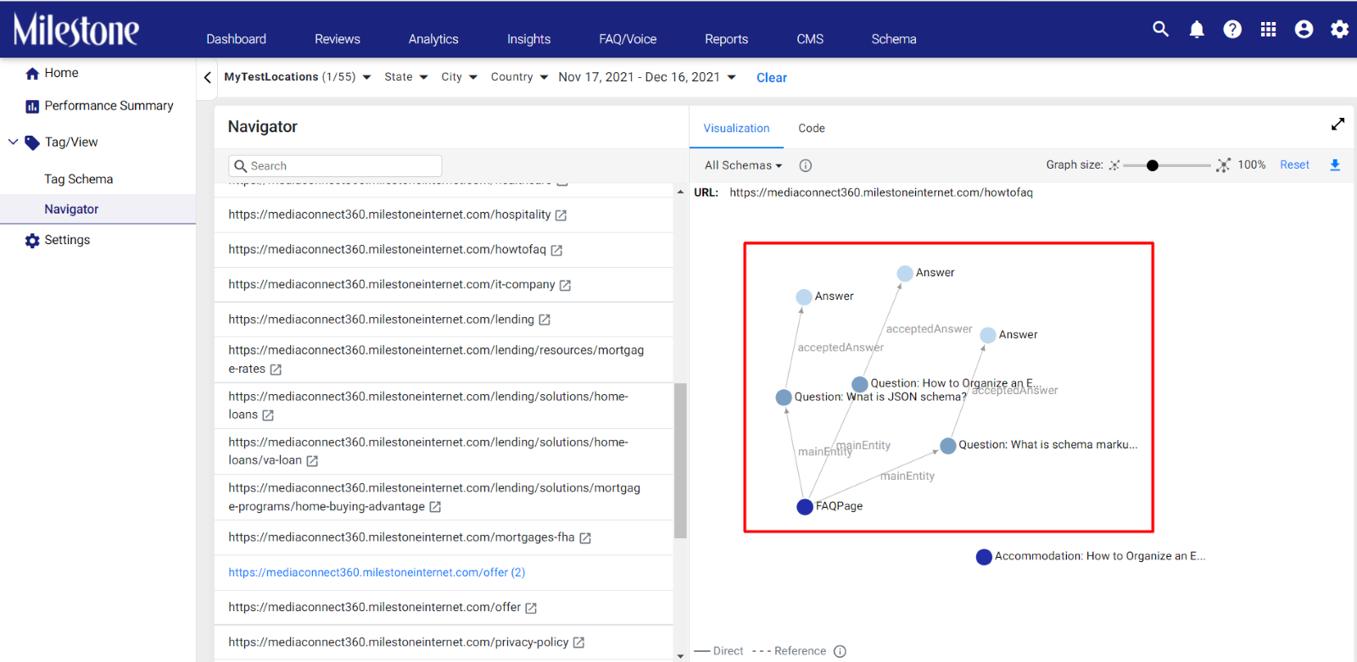Open the Analytics menu
The width and height of the screenshot is (1357, 662).
433,39
